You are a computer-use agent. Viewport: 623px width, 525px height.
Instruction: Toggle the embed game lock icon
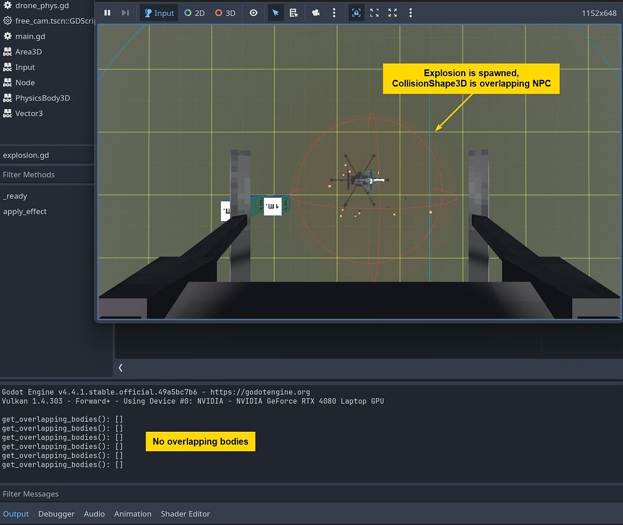[x=357, y=12]
